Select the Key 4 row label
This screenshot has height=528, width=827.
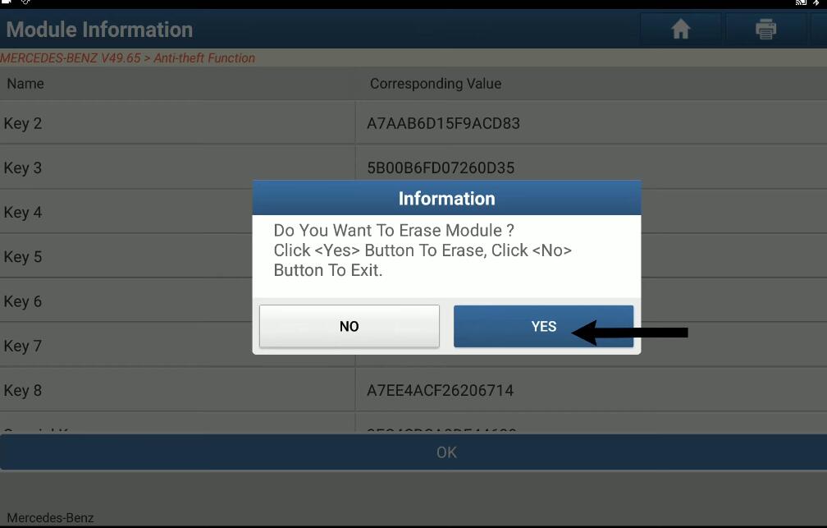pos(23,212)
